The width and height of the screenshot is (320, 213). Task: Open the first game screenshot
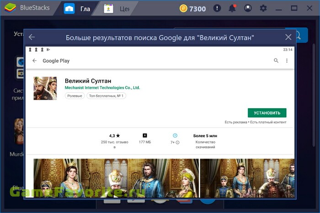[x=116, y=178]
